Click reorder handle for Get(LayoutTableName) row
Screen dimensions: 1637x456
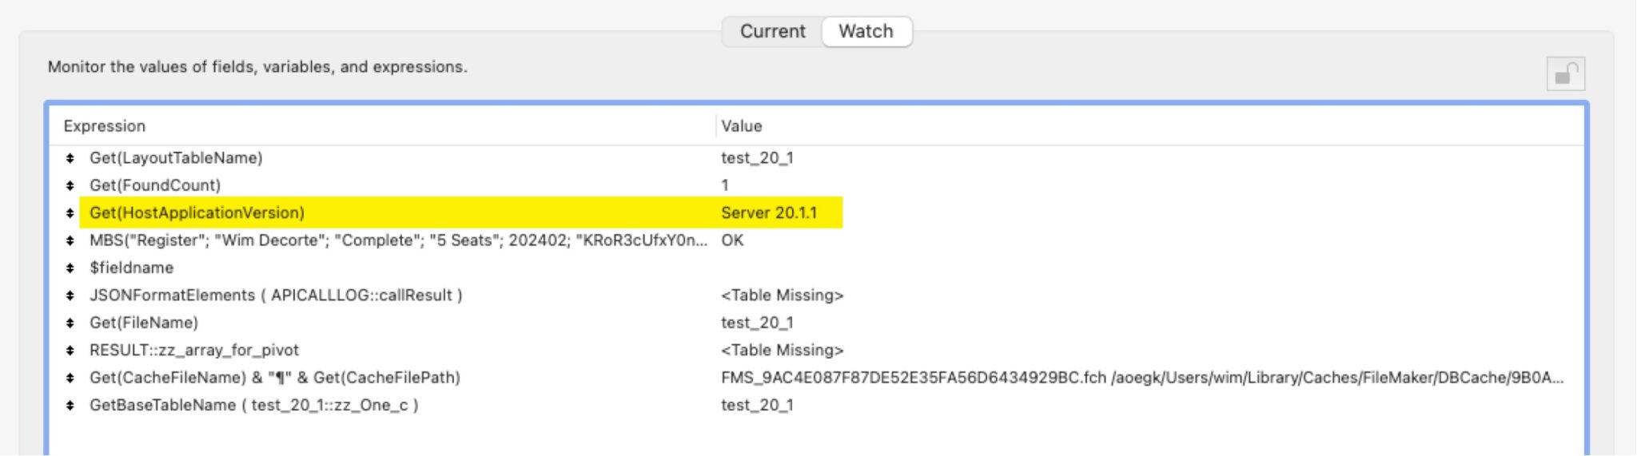[70, 158]
